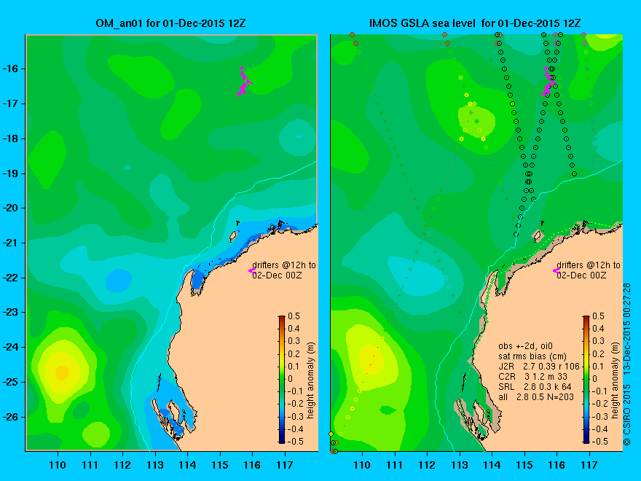641x481 pixels.
Task: Click magenta drifter legend marker on OM_an01 map
Action: pyautogui.click(x=251, y=270)
